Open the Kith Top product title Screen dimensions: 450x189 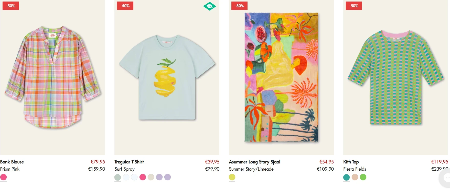pos(351,162)
